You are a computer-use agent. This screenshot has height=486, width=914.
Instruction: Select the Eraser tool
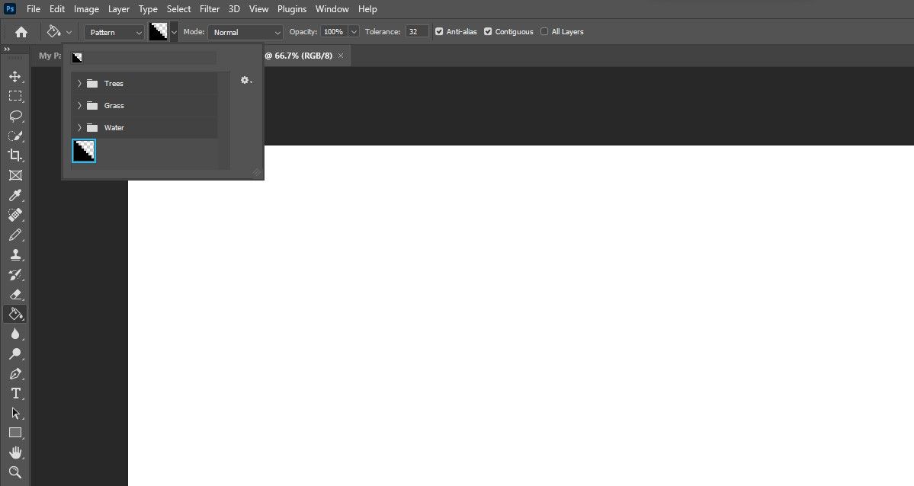pos(15,294)
